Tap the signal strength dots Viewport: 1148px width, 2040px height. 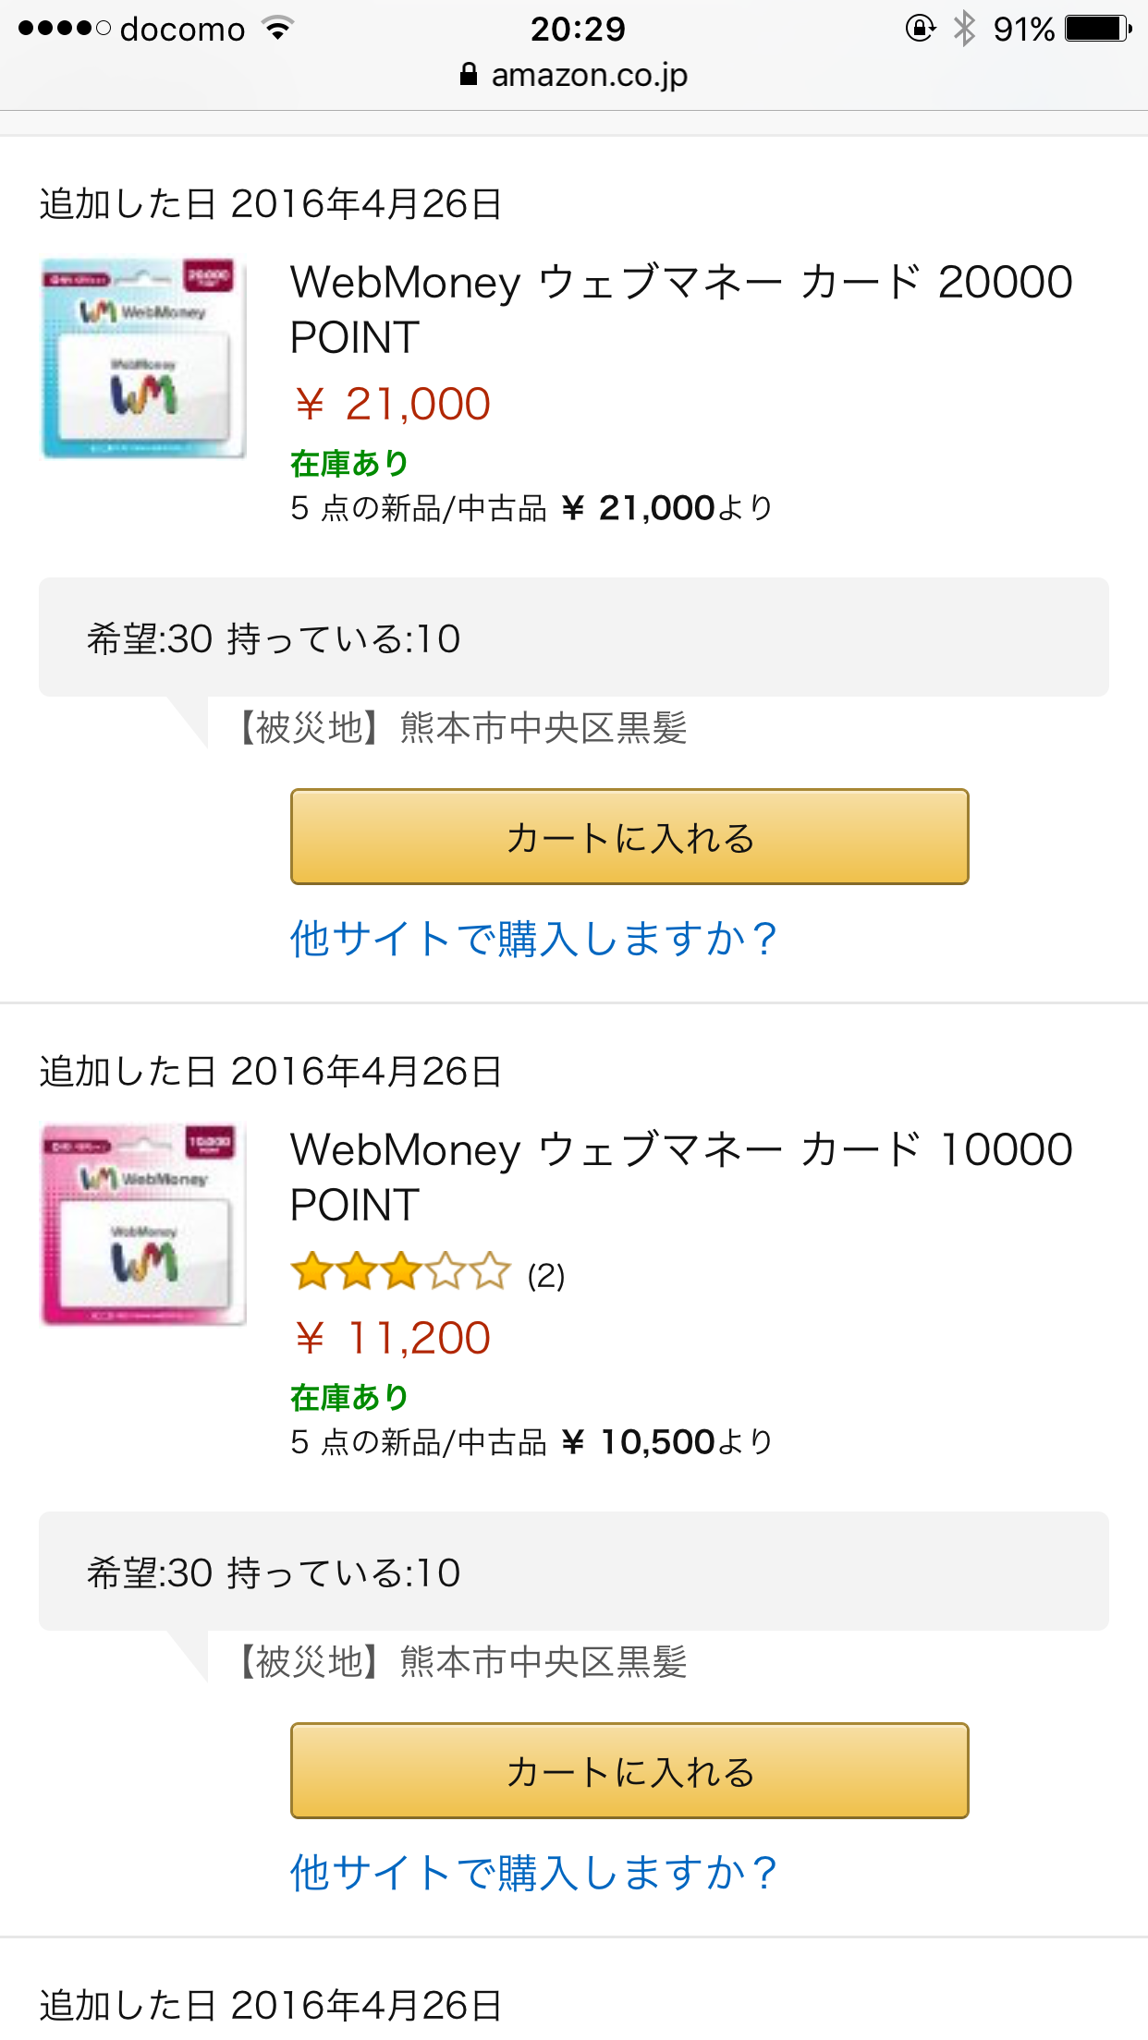tap(65, 29)
